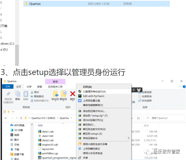The width and height of the screenshot is (186, 160).
Task: Open recent locations dropdown arrow
Action: point(17,118)
